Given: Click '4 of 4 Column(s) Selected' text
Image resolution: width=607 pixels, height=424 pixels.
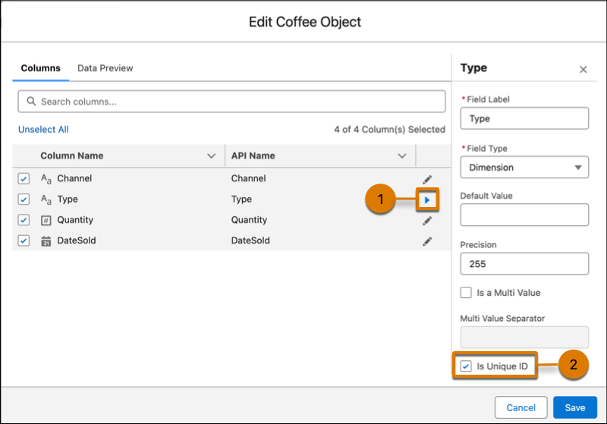Looking at the screenshot, I should pos(390,130).
